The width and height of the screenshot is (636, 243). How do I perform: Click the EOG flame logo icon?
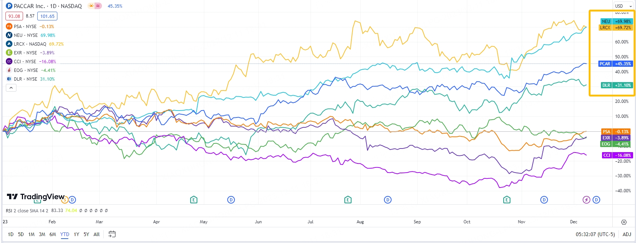point(9,70)
